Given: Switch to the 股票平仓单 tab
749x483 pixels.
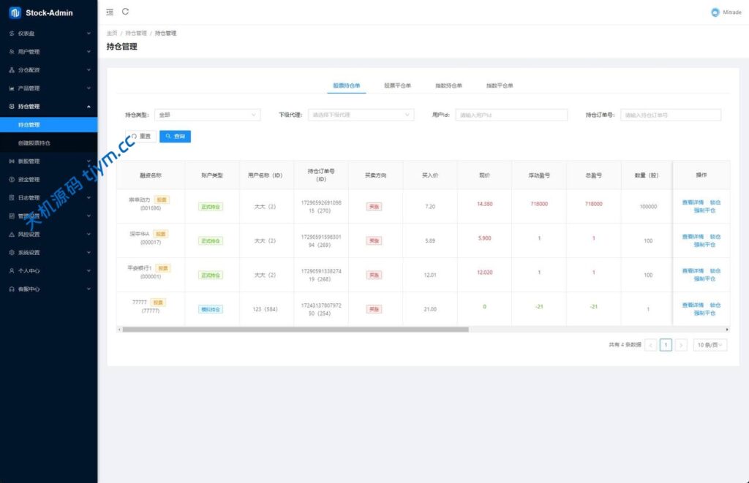Looking at the screenshot, I should point(397,85).
